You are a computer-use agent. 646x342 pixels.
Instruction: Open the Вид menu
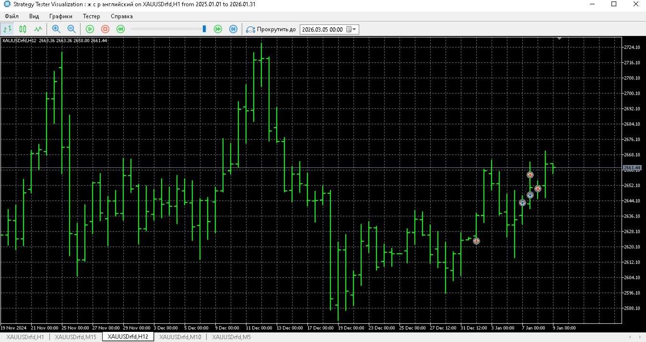click(34, 16)
